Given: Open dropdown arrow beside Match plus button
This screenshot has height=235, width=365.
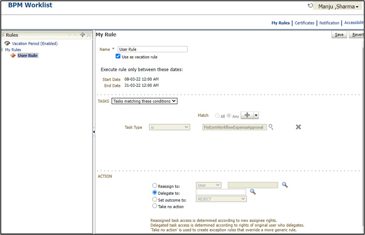Looking at the screenshot, I should coord(256,115).
